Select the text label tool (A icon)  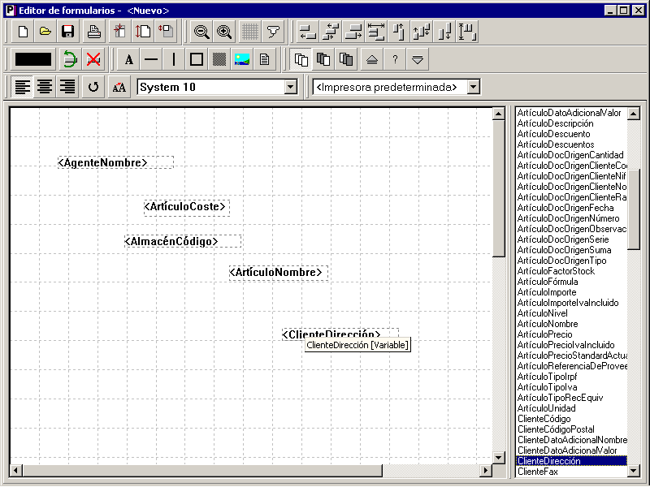[129, 59]
